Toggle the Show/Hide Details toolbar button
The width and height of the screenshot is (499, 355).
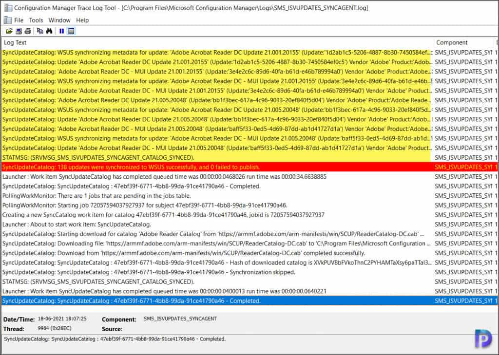[x=71, y=31]
